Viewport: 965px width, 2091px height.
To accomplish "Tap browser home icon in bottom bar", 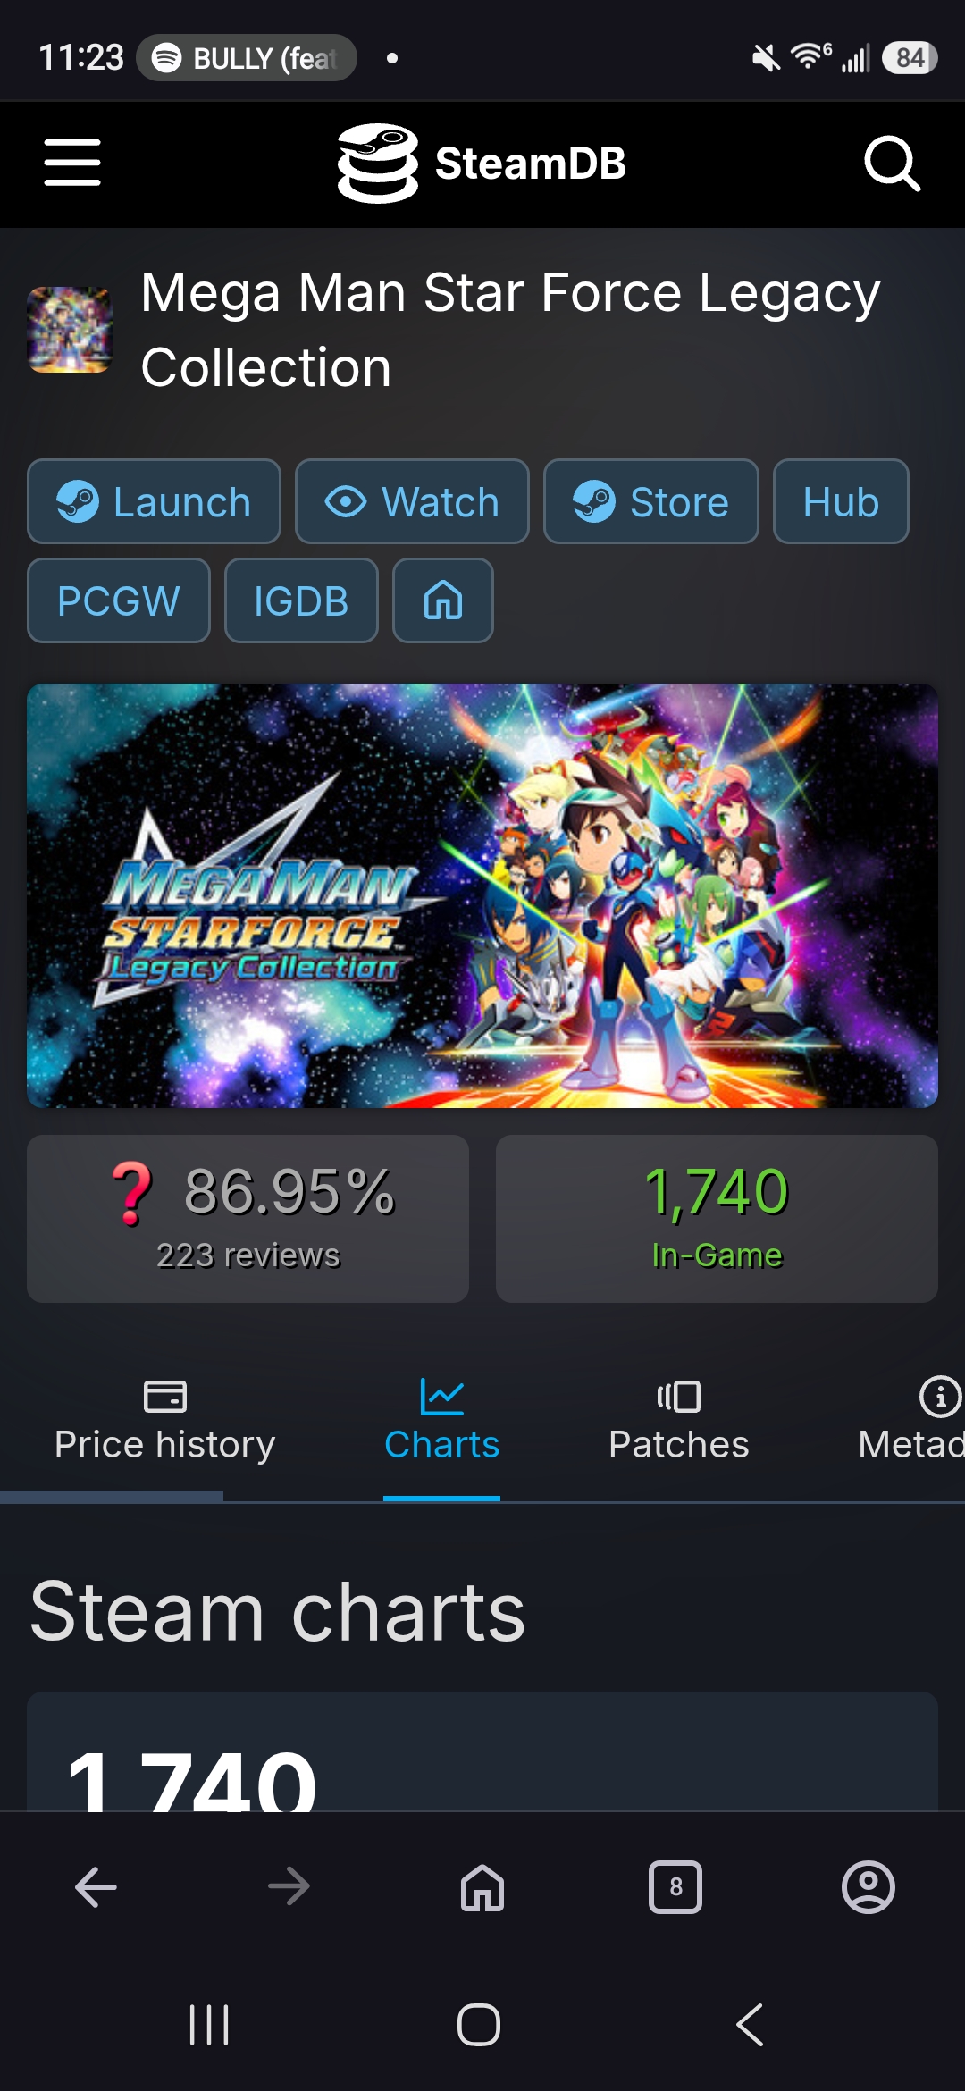I will tap(482, 1887).
